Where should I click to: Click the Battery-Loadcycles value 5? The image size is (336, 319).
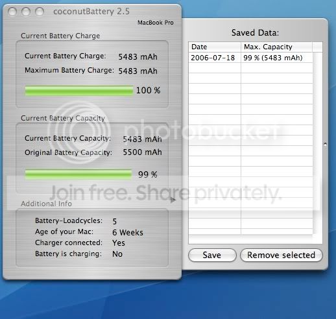[115, 221]
